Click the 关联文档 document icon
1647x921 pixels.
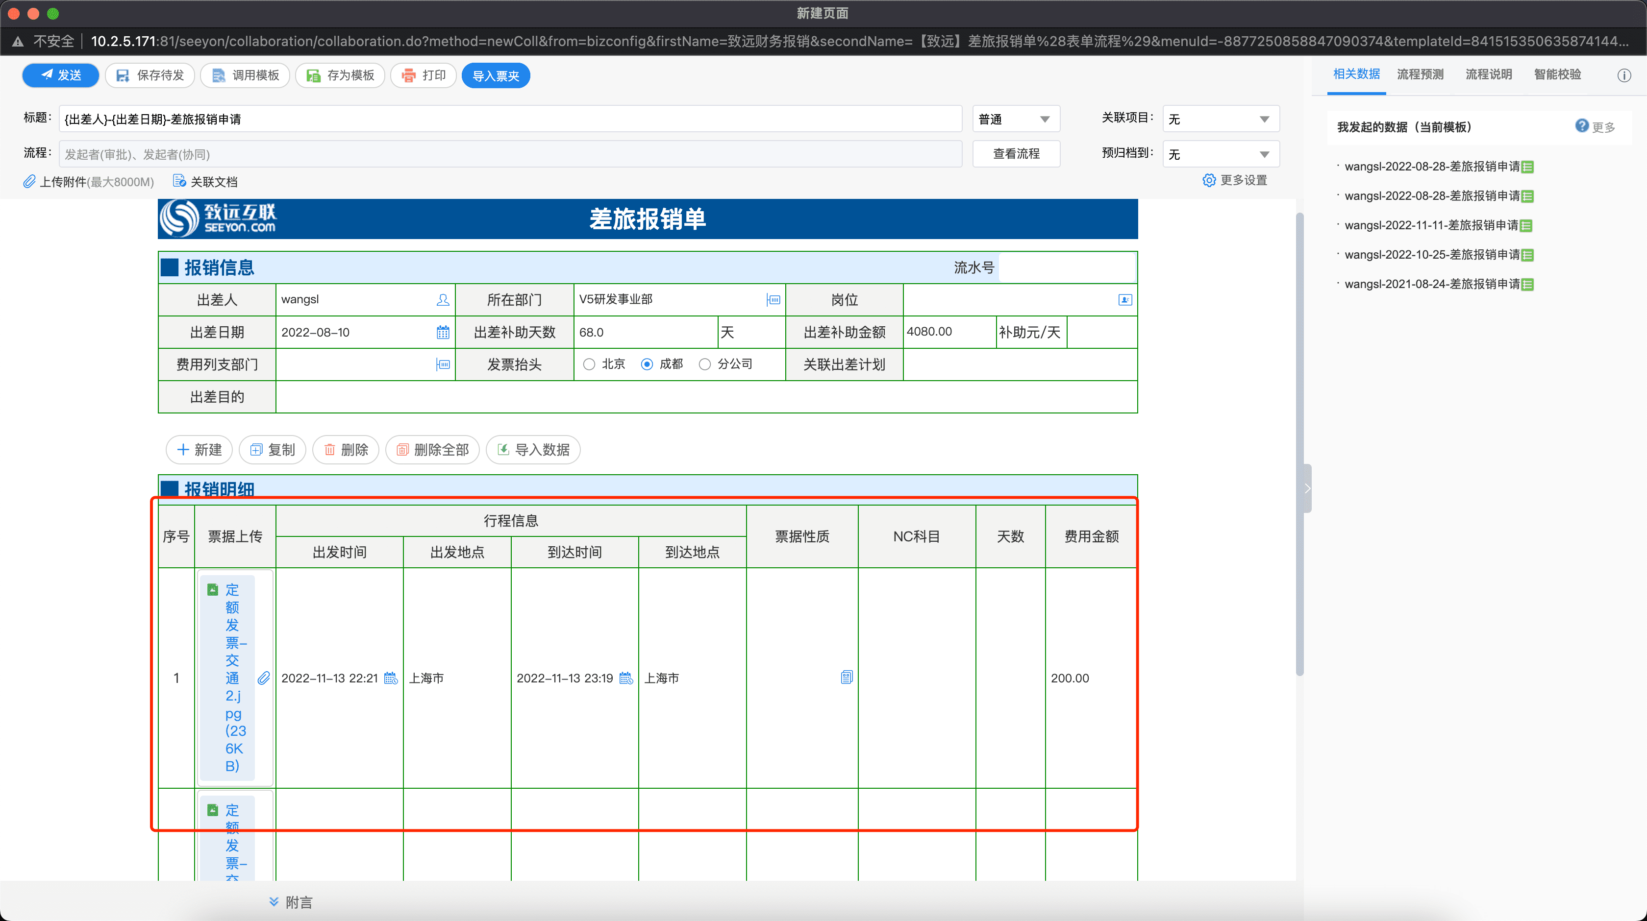[x=179, y=182]
